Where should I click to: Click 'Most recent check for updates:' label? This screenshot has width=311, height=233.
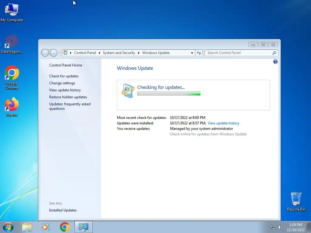coord(142,118)
